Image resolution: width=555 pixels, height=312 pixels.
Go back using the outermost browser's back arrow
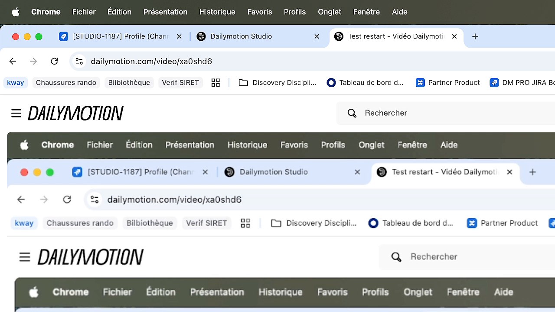13,61
